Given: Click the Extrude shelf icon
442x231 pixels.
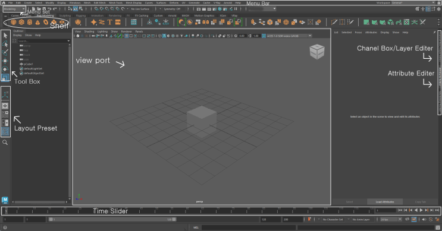Looking at the screenshot, I should [253, 22].
